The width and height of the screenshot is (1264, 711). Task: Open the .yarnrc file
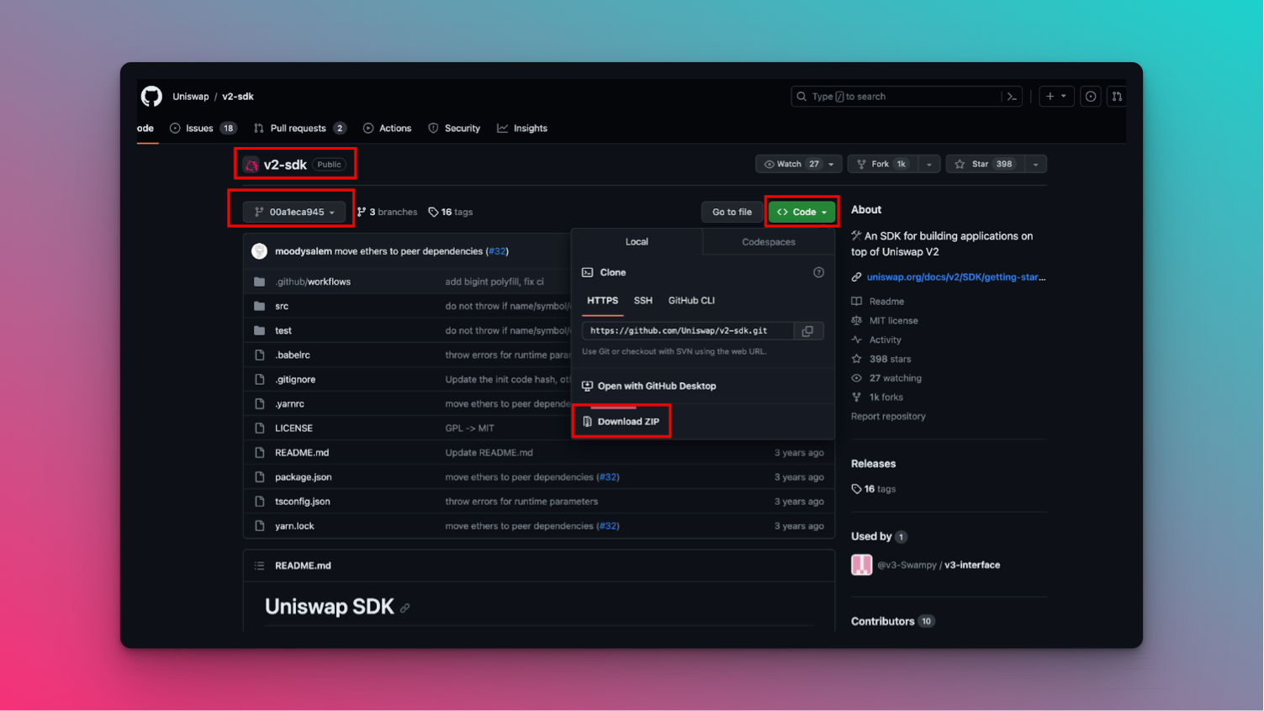coord(289,403)
